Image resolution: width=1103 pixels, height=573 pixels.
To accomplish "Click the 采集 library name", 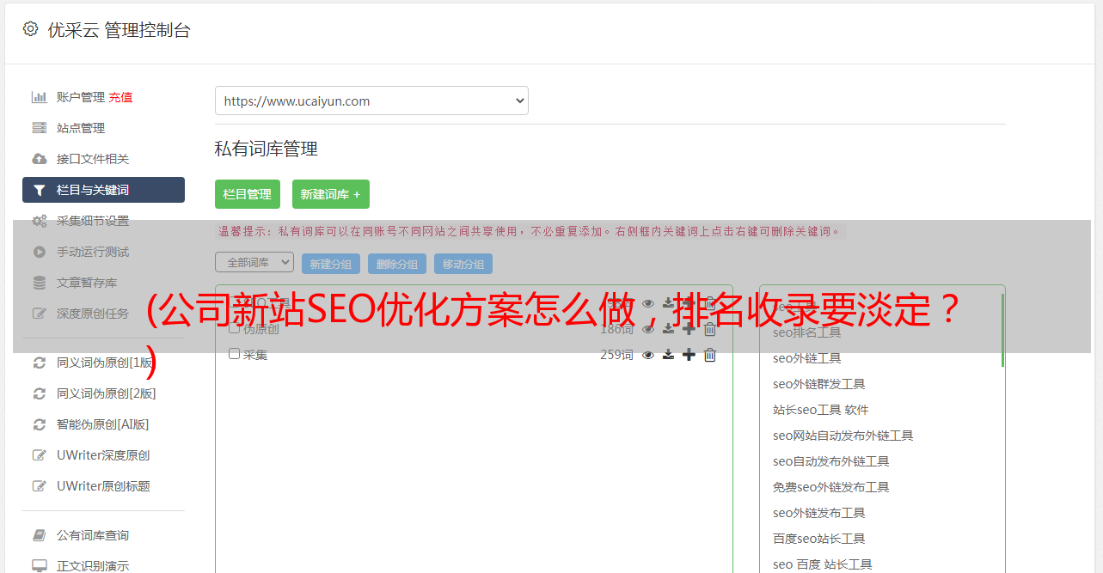I will point(255,354).
